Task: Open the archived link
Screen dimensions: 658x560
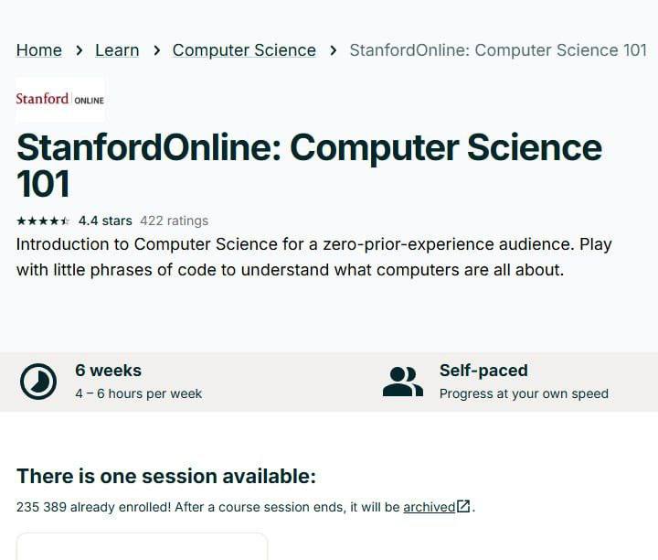Action: click(x=430, y=507)
